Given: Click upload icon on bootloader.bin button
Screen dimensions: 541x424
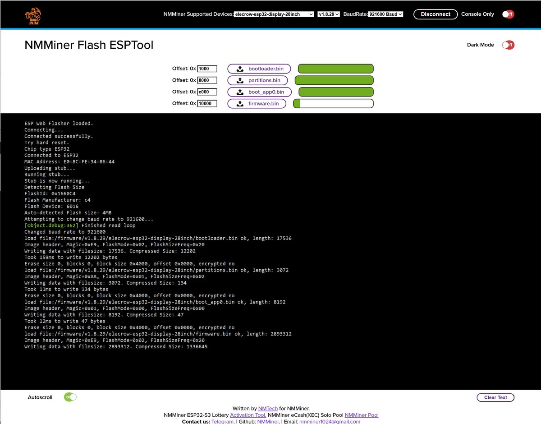Looking at the screenshot, I should (240, 69).
